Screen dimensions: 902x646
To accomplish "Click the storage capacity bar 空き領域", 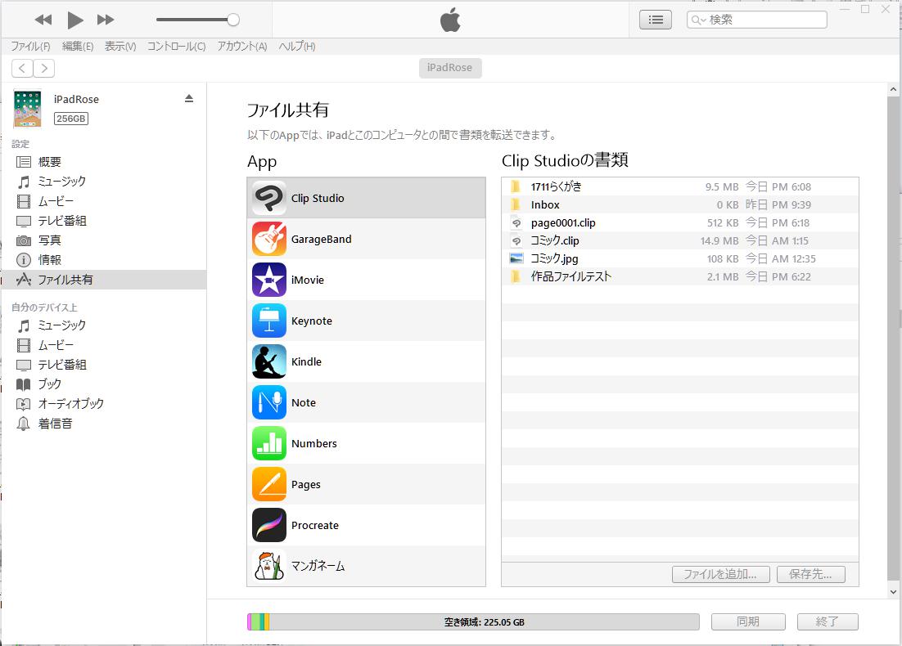I will point(473,621).
